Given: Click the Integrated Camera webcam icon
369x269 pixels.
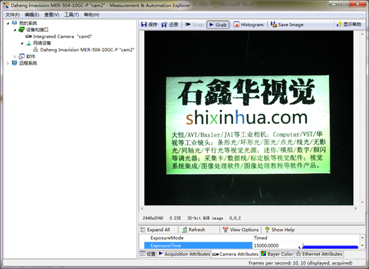Looking at the screenshot, I should tap(29, 37).
